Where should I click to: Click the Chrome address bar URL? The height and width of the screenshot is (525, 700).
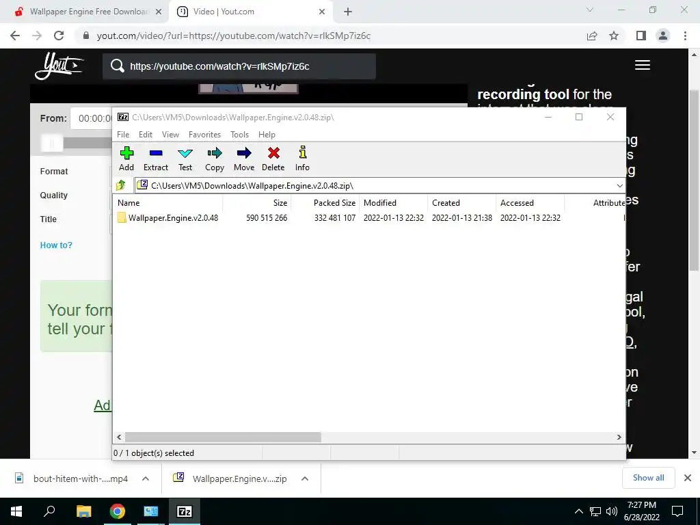click(234, 36)
